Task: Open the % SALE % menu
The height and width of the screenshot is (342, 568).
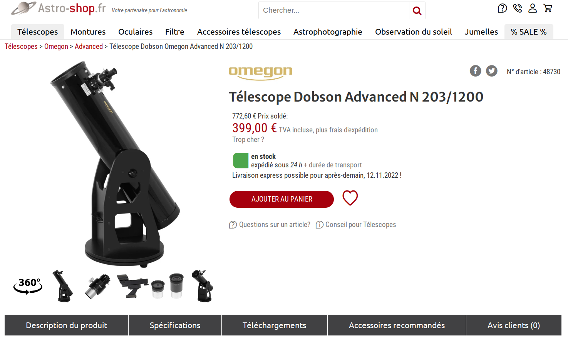Action: [529, 32]
